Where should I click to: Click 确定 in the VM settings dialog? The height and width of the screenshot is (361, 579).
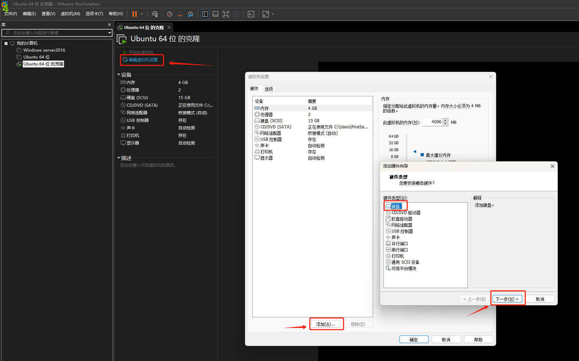tap(414, 340)
